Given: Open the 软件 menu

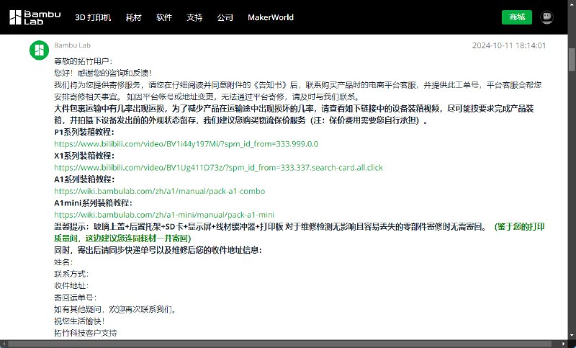Looking at the screenshot, I should (x=164, y=17).
